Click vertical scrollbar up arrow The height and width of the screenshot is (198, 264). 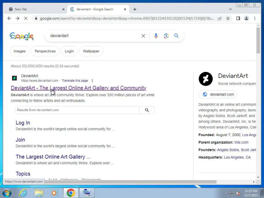pyautogui.click(x=258, y=26)
